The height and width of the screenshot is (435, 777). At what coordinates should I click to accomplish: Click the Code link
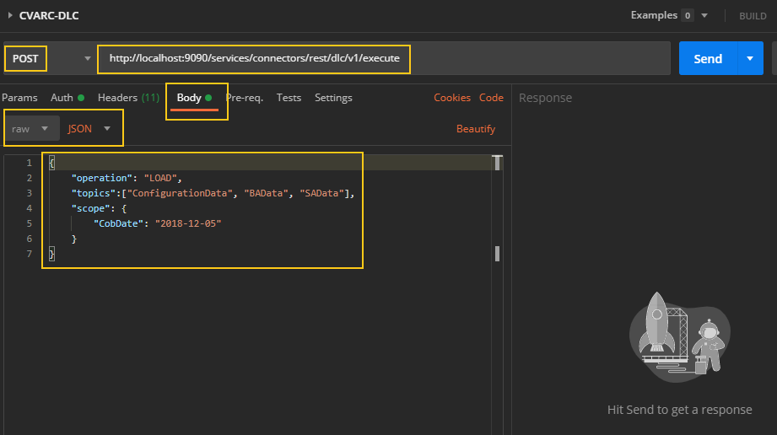491,98
